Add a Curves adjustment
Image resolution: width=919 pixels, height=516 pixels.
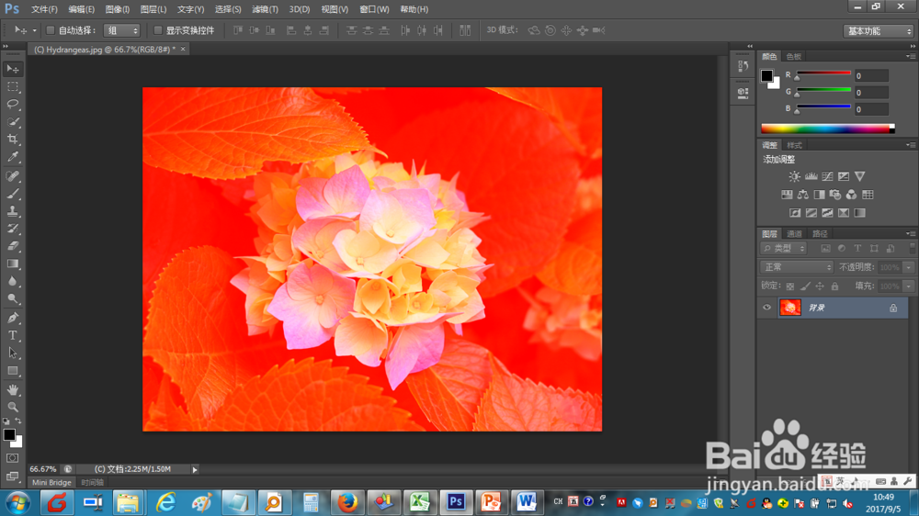tap(827, 176)
